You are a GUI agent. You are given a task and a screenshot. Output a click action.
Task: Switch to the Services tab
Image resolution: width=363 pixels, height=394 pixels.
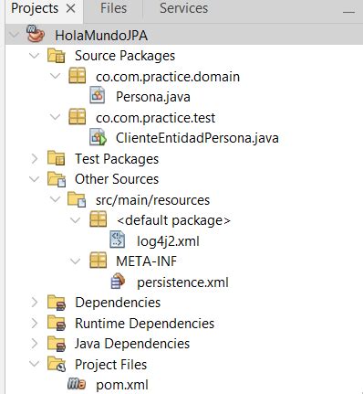tap(184, 8)
